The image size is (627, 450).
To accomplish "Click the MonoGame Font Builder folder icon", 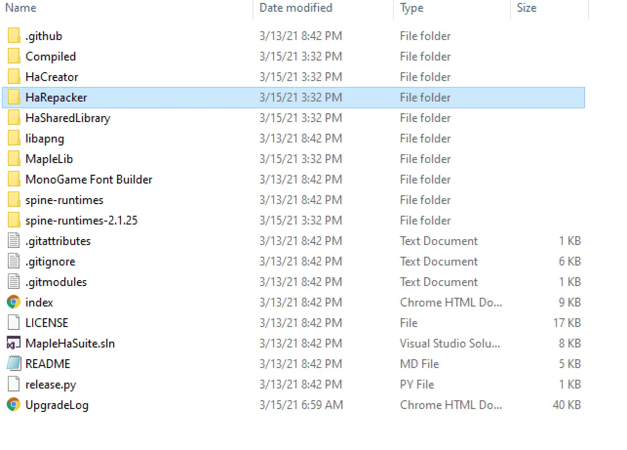I will coord(14,180).
